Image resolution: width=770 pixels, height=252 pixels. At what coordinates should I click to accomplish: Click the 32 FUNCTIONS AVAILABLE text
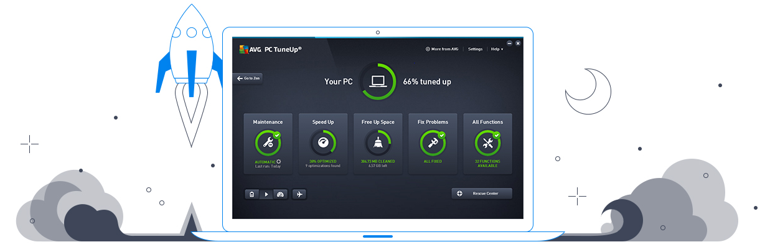pos(487,164)
